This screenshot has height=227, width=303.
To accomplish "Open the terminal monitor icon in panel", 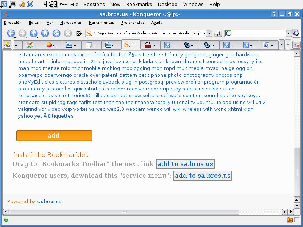I will click(12, 4).
